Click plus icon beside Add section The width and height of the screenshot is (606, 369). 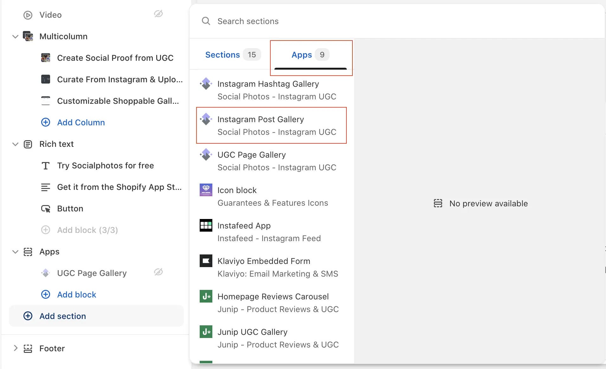28,316
